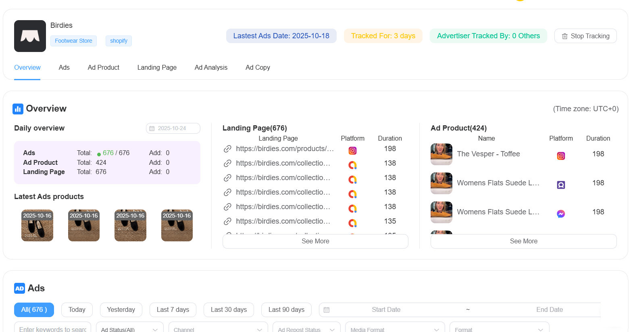This screenshot has width=633, height=332.
Task: Click the Footwear Store tag
Action: pos(73,41)
